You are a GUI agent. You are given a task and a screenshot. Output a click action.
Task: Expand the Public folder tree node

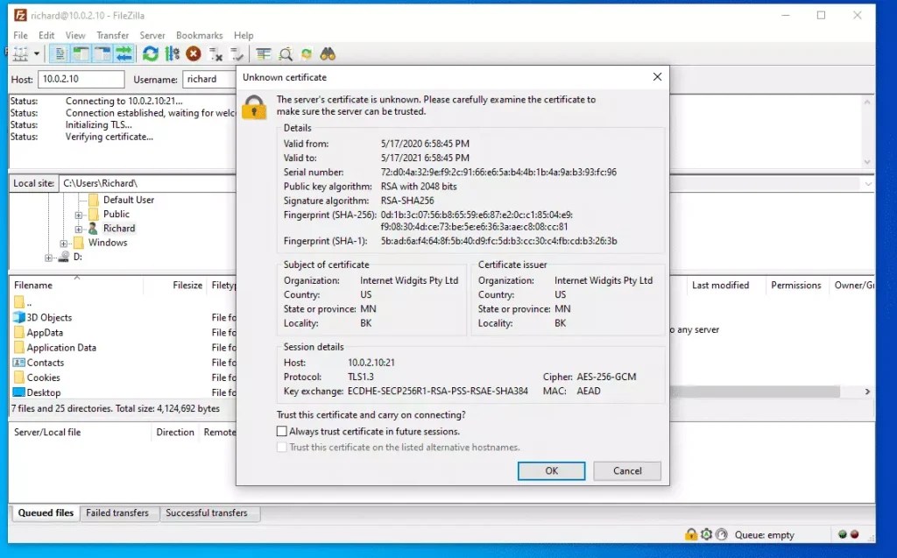[78, 215]
